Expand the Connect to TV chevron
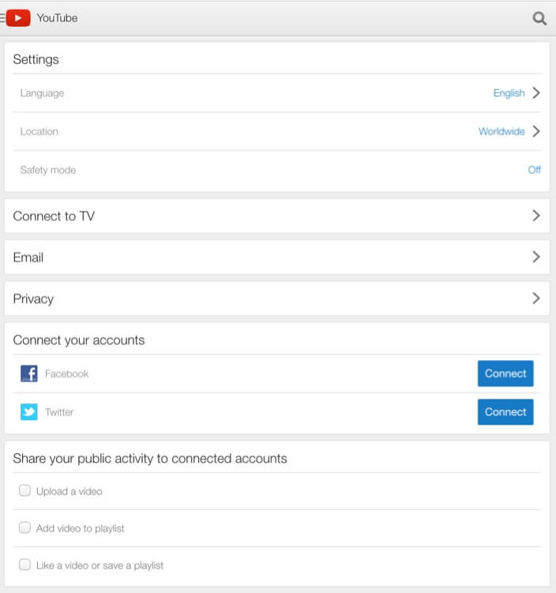556x593 pixels. tap(536, 216)
